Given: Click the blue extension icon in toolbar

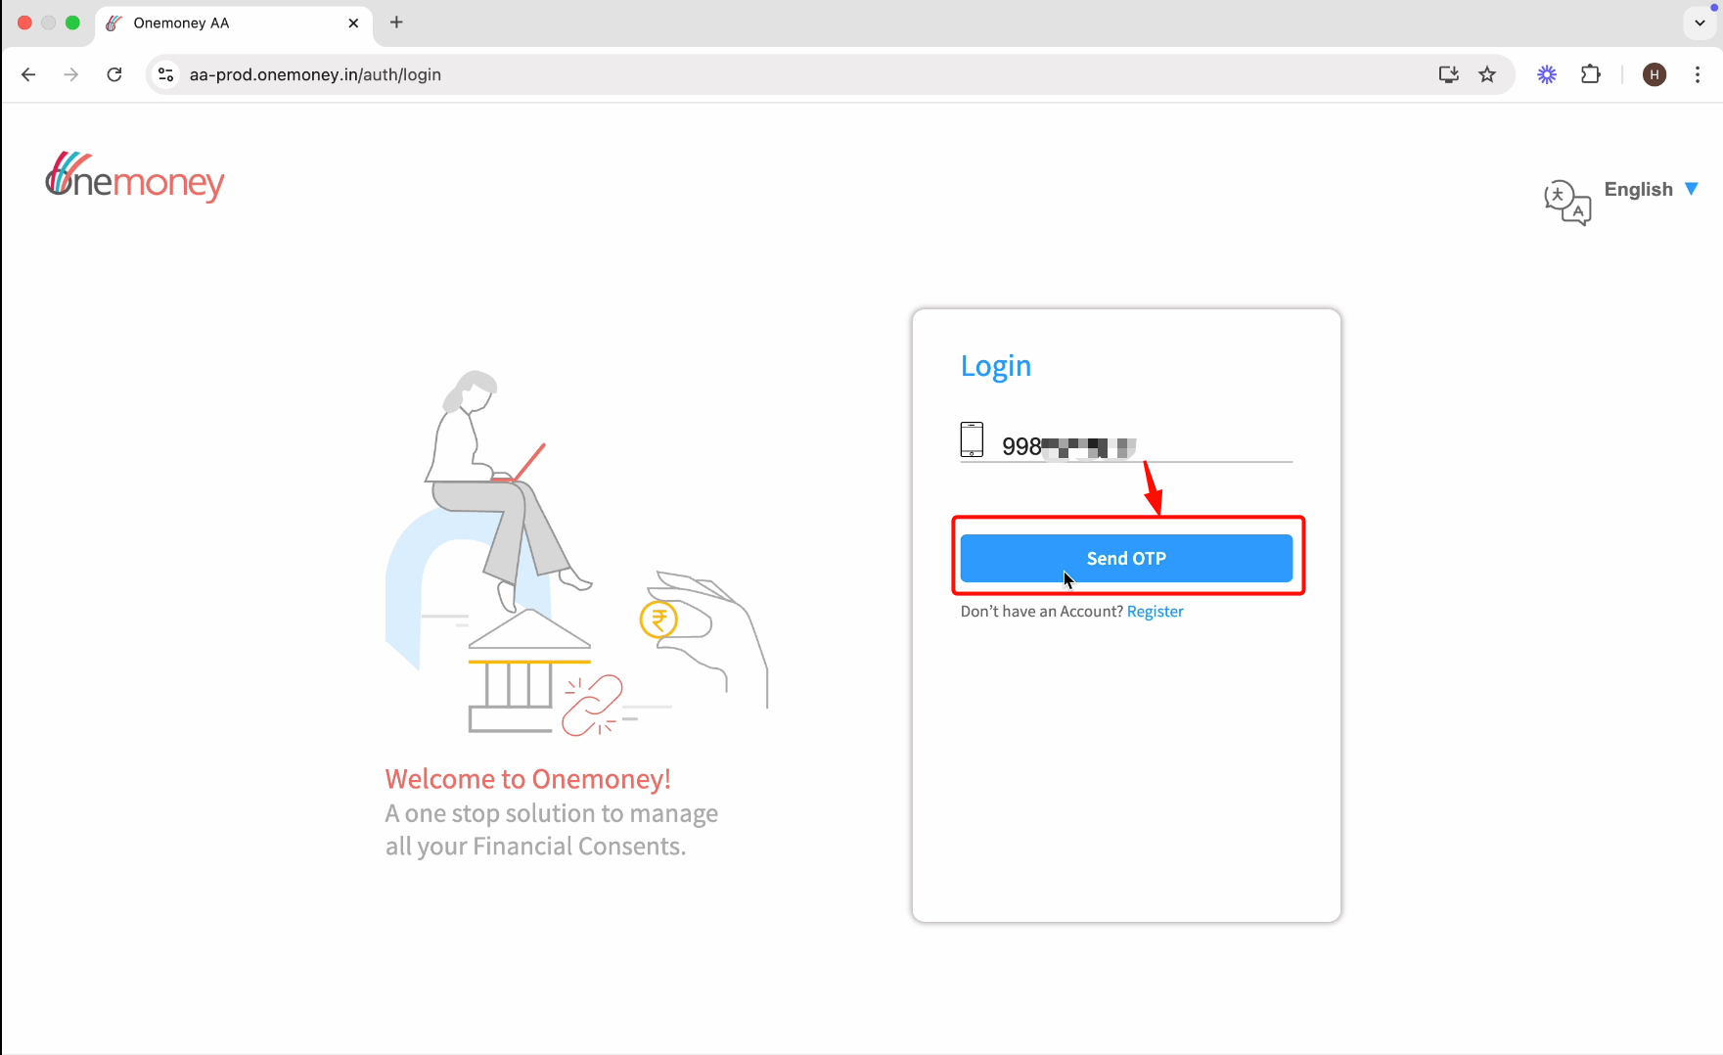Looking at the screenshot, I should [x=1547, y=74].
